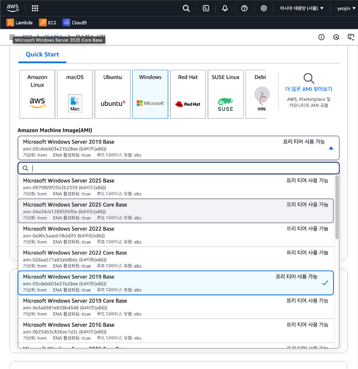Choose the checked Windows Server 2019 Base option
The width and height of the screenshot is (358, 369).
click(176, 283)
